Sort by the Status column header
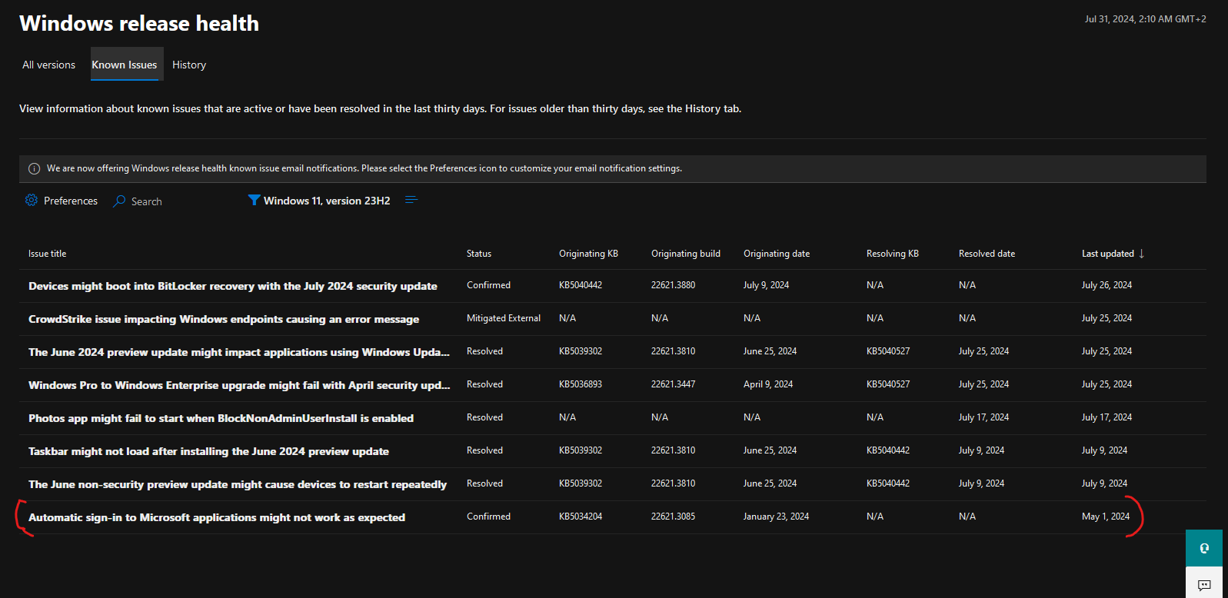The image size is (1228, 598). click(x=479, y=254)
